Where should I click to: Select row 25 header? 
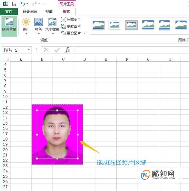pos(5,176)
